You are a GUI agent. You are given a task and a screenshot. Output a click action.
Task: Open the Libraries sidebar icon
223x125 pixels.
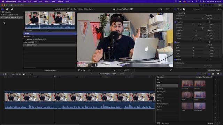[2, 9]
